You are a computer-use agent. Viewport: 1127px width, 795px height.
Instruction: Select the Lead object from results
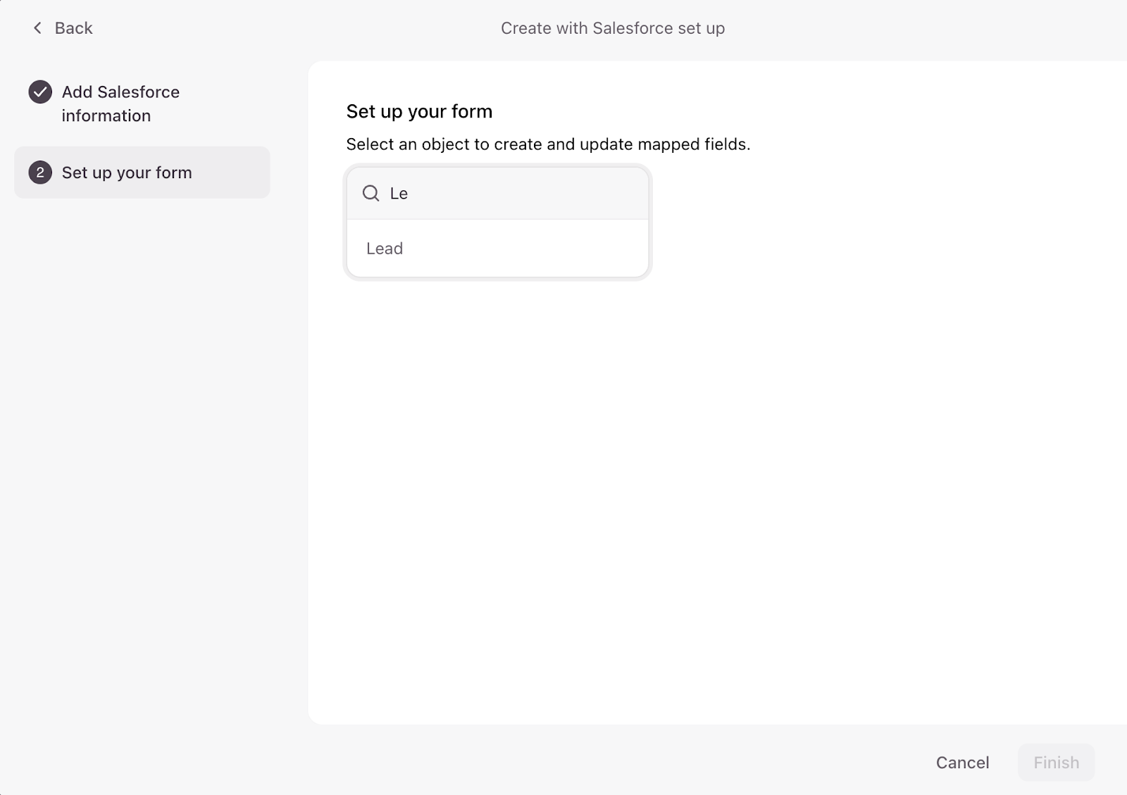[x=385, y=249]
